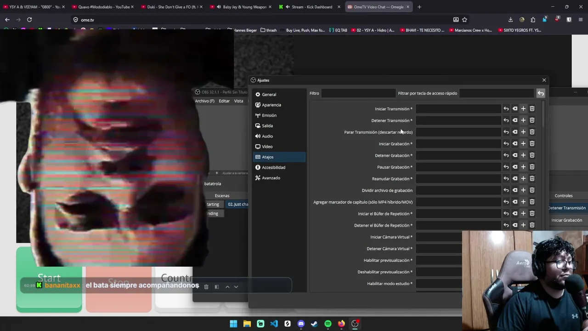The height and width of the screenshot is (331, 588).
Task: Delete the Iniciar Transmisión hotkey binding
Action: click(x=532, y=109)
